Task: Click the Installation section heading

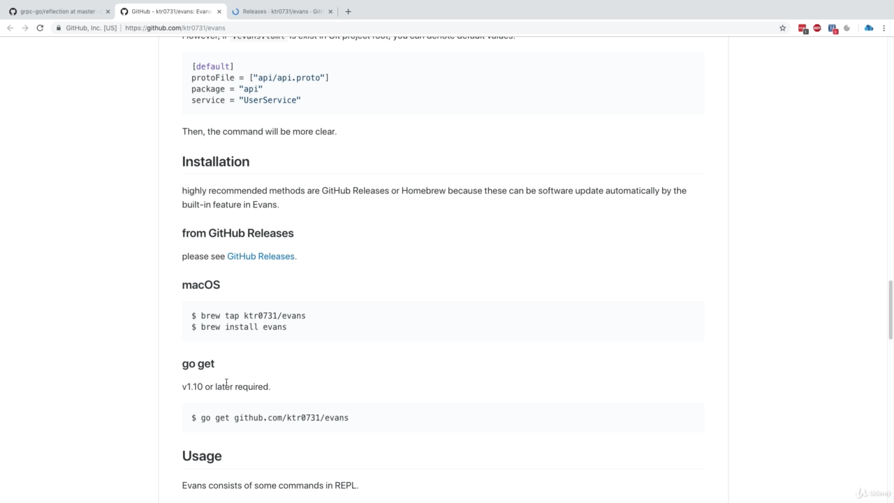Action: tap(216, 161)
